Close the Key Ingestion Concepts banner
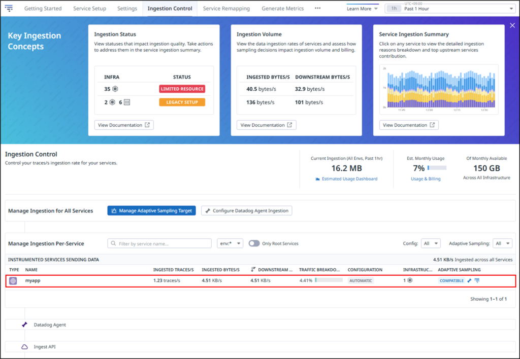 click(512, 25)
